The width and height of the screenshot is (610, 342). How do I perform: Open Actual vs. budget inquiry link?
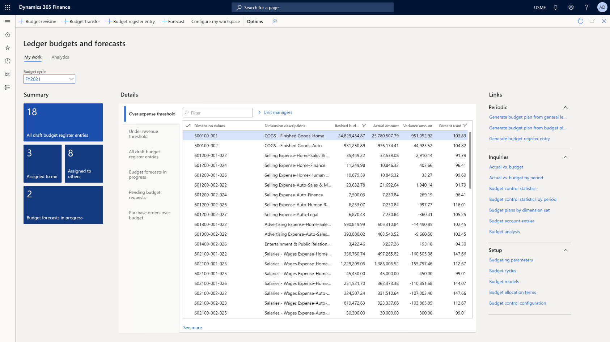tap(506, 167)
